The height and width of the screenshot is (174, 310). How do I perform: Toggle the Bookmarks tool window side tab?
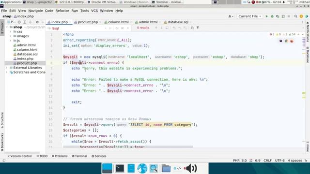tap(2, 142)
